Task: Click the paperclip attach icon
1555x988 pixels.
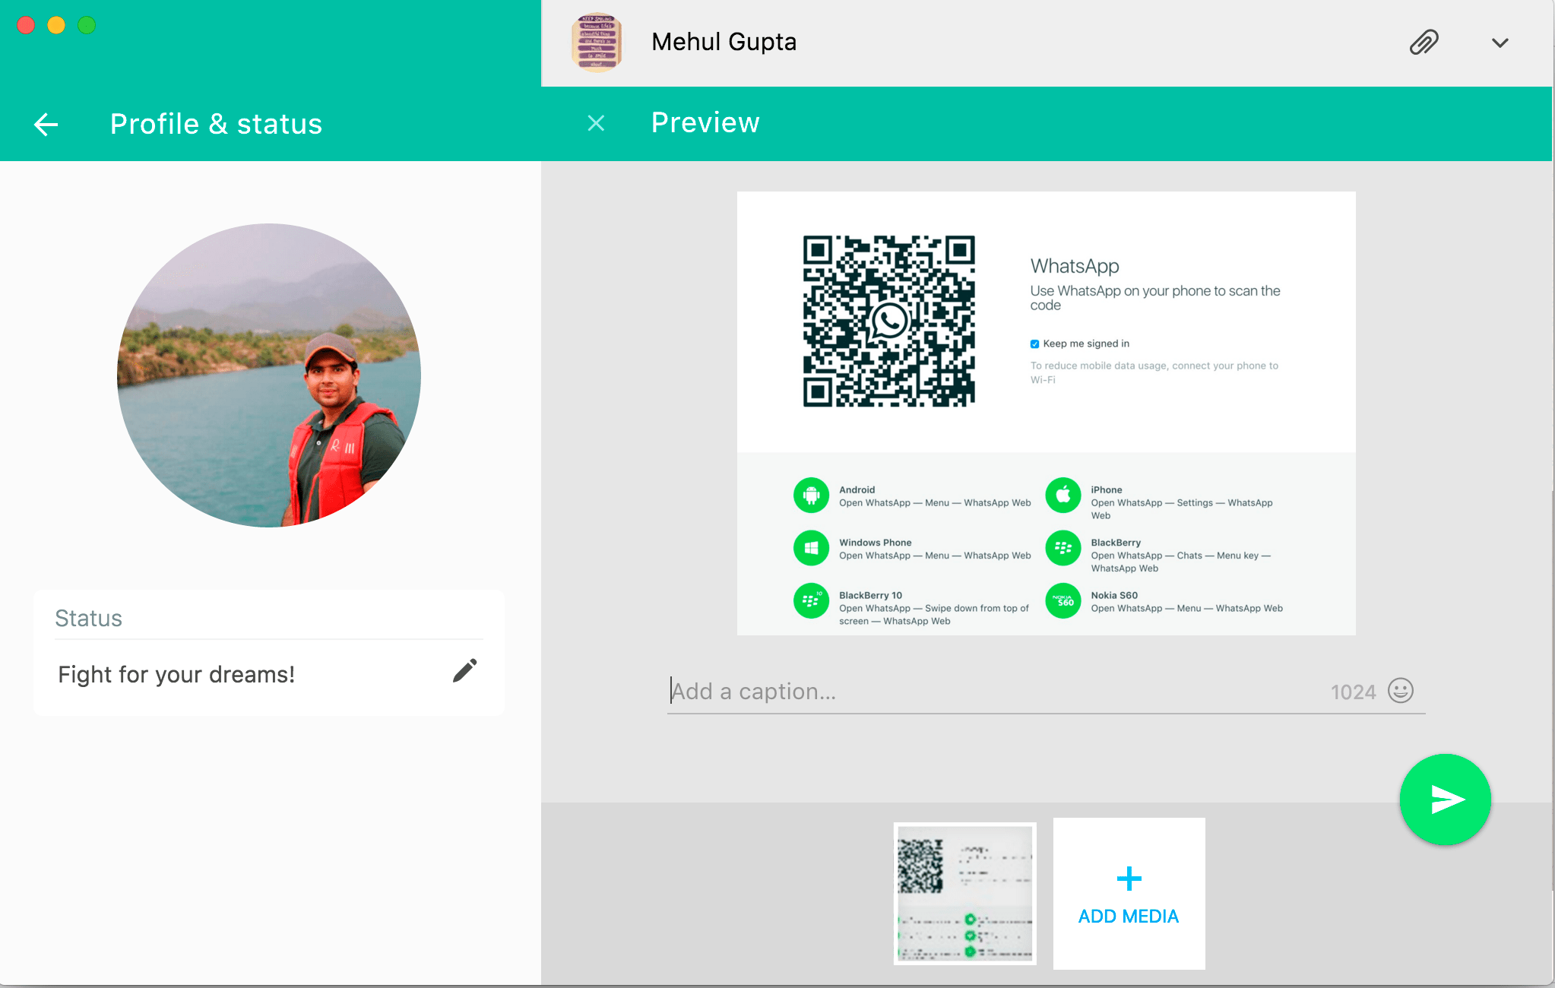Action: point(1424,43)
